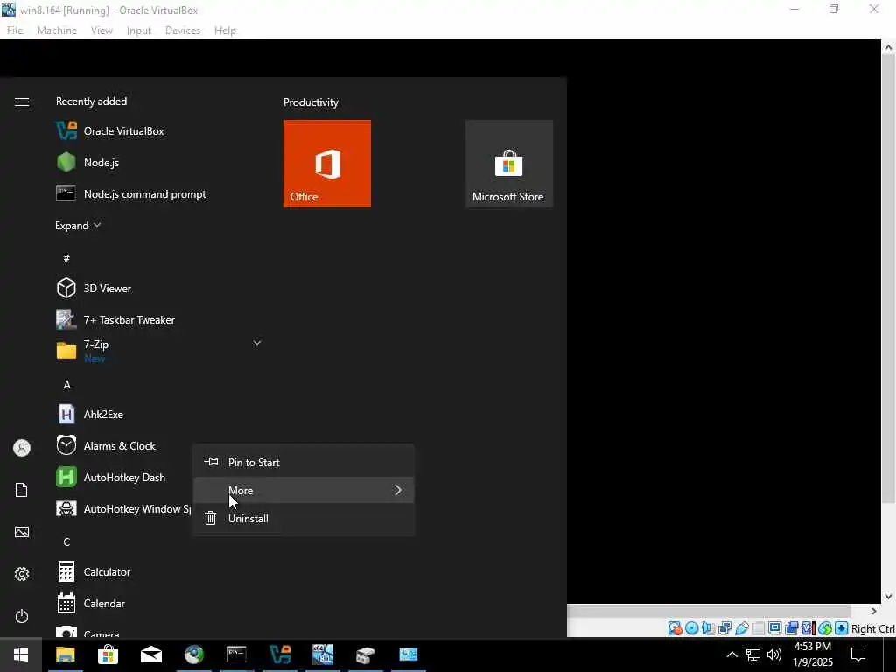
Task: Click the hamburger menu in Start
Action: [22, 101]
